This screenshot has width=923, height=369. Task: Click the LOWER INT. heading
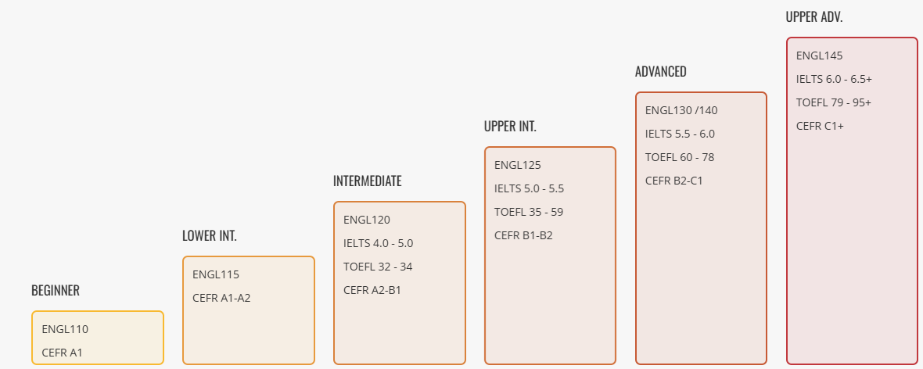tap(210, 236)
